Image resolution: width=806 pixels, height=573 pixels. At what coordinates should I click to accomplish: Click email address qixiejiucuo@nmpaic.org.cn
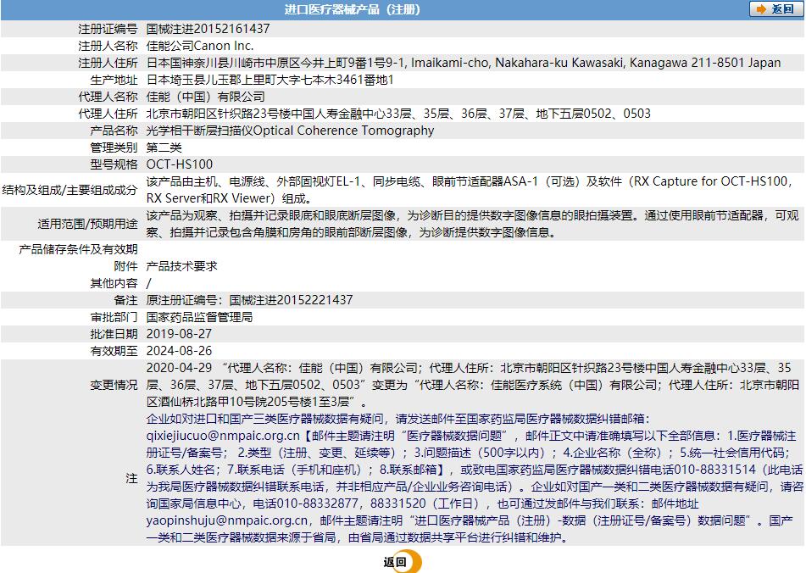pos(223,436)
